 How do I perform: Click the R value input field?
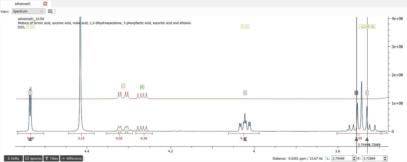click(373, 158)
